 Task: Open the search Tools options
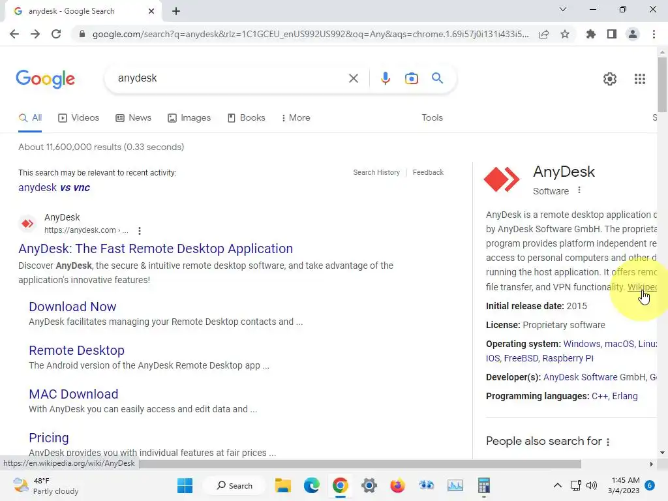pos(432,118)
